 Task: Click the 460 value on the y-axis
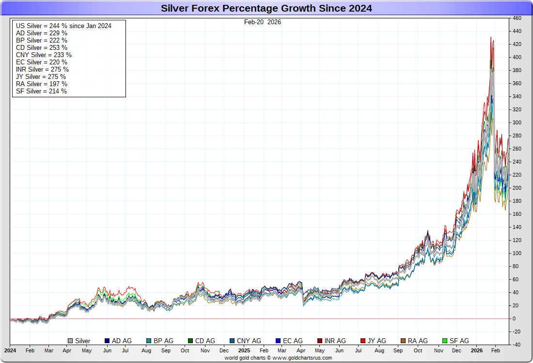(517, 18)
